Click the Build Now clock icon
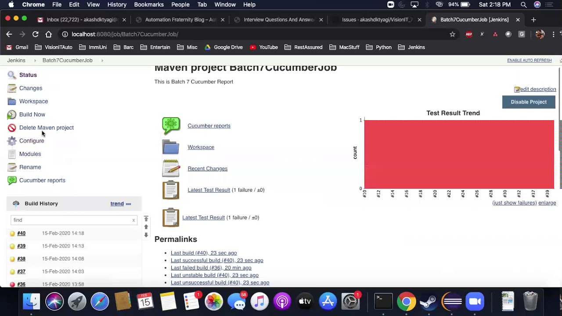Image resolution: width=562 pixels, height=316 pixels. coord(12,115)
